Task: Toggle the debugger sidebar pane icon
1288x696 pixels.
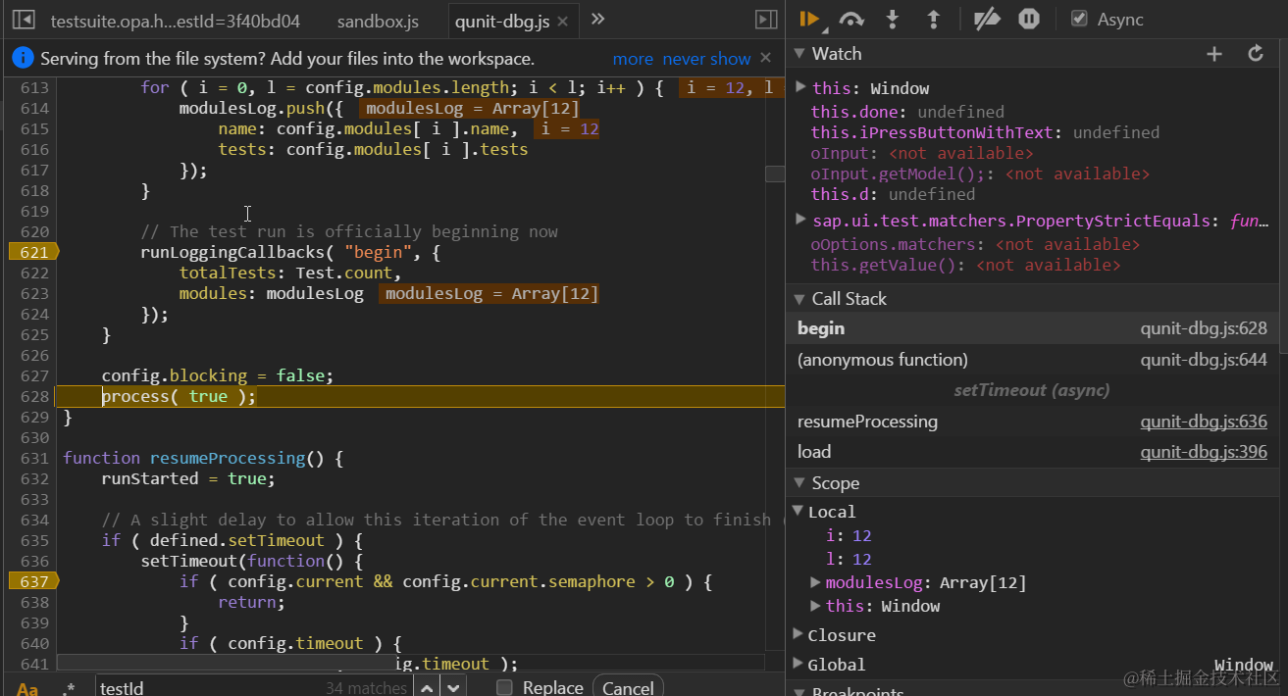Action: (766, 20)
